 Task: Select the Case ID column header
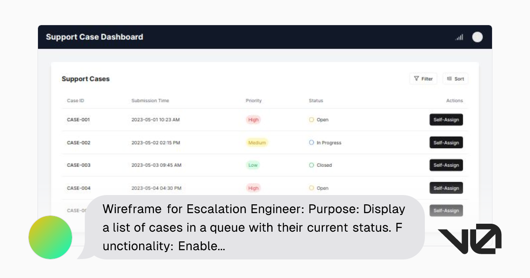[x=75, y=101]
